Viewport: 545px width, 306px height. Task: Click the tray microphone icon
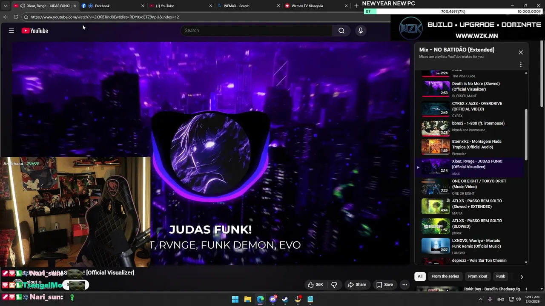coord(490,299)
